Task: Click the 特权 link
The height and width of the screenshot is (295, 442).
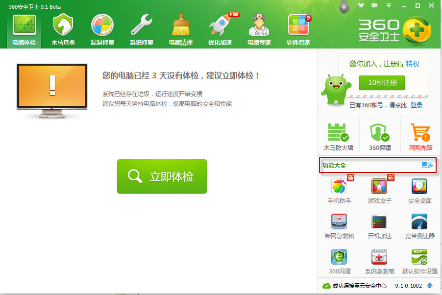Action: [x=413, y=64]
